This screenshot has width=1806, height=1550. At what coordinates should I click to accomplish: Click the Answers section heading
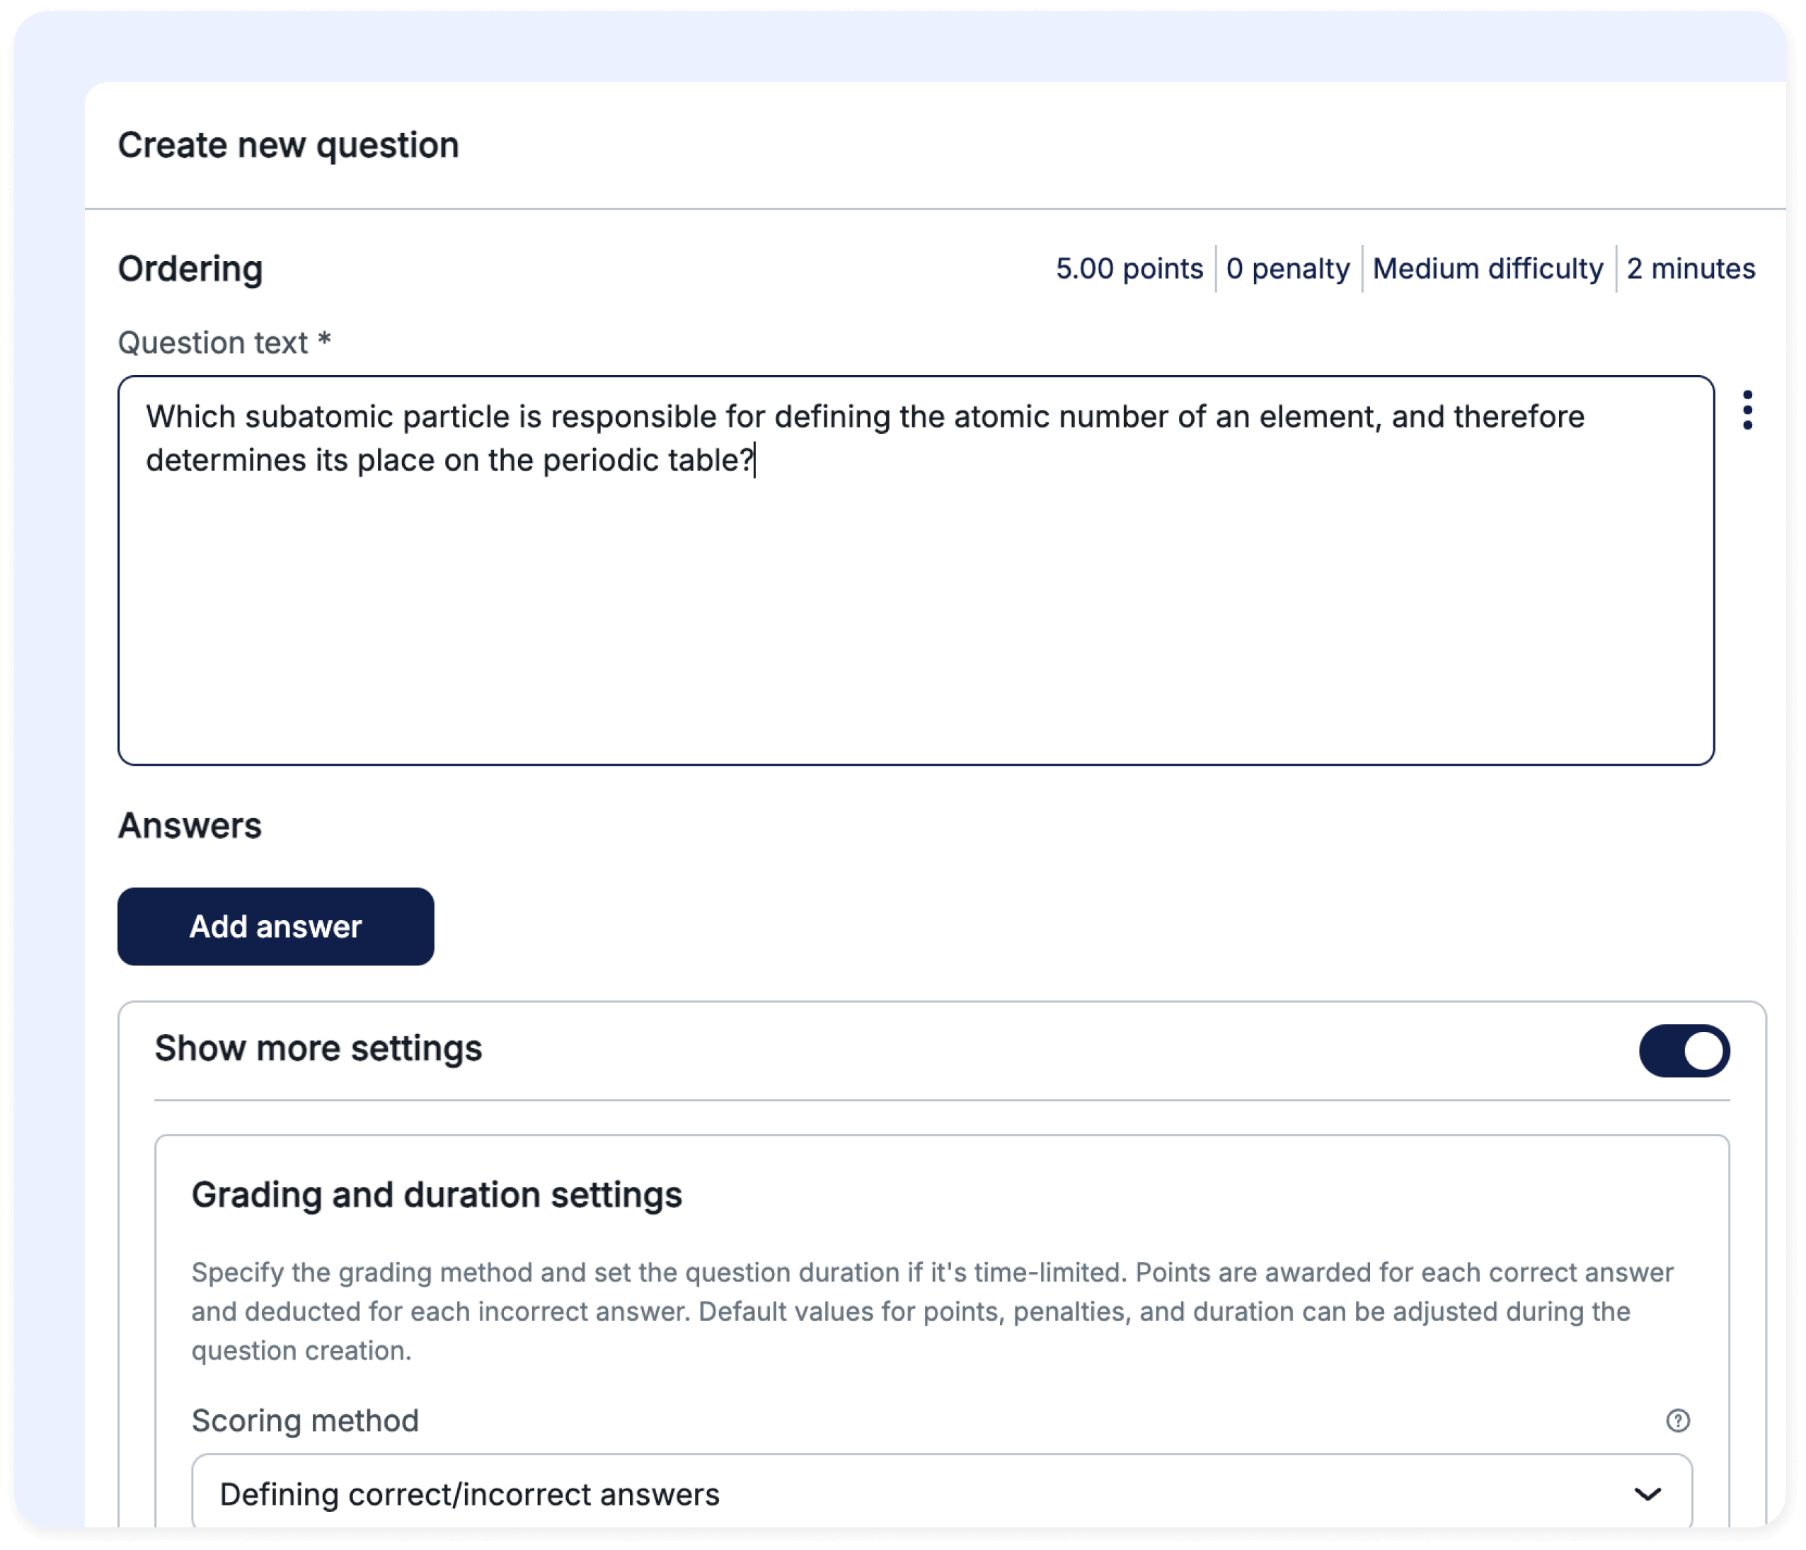(190, 825)
